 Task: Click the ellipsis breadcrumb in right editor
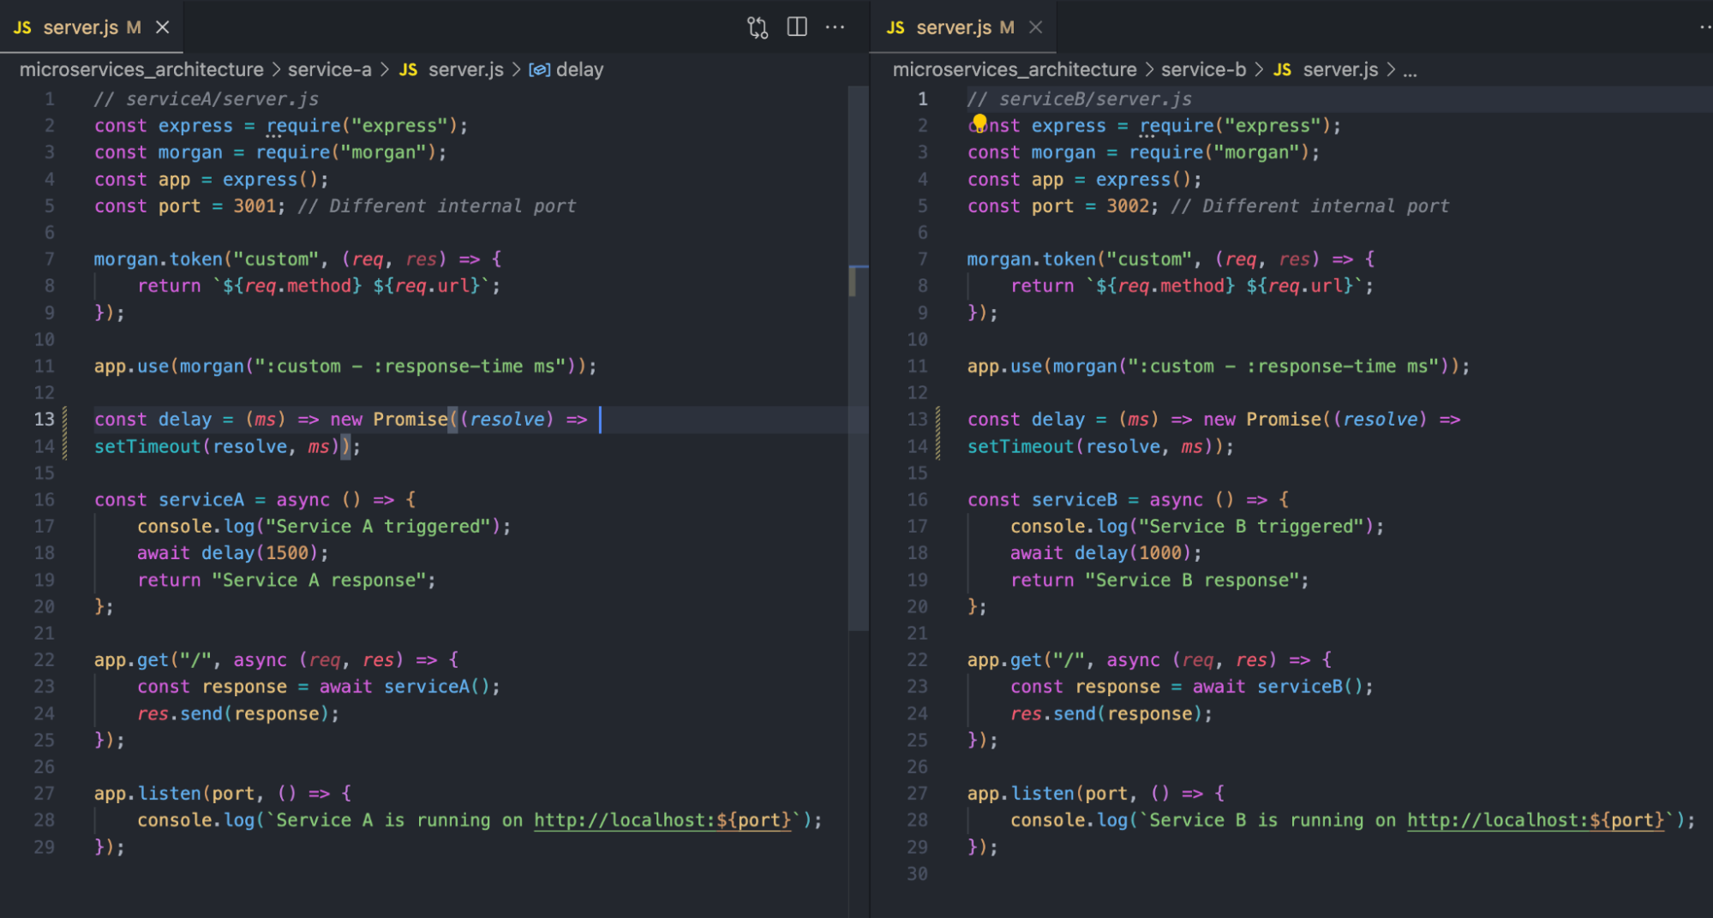[1410, 71]
